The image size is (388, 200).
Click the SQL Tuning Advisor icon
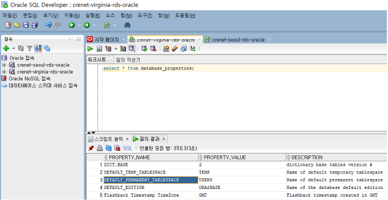132,49
